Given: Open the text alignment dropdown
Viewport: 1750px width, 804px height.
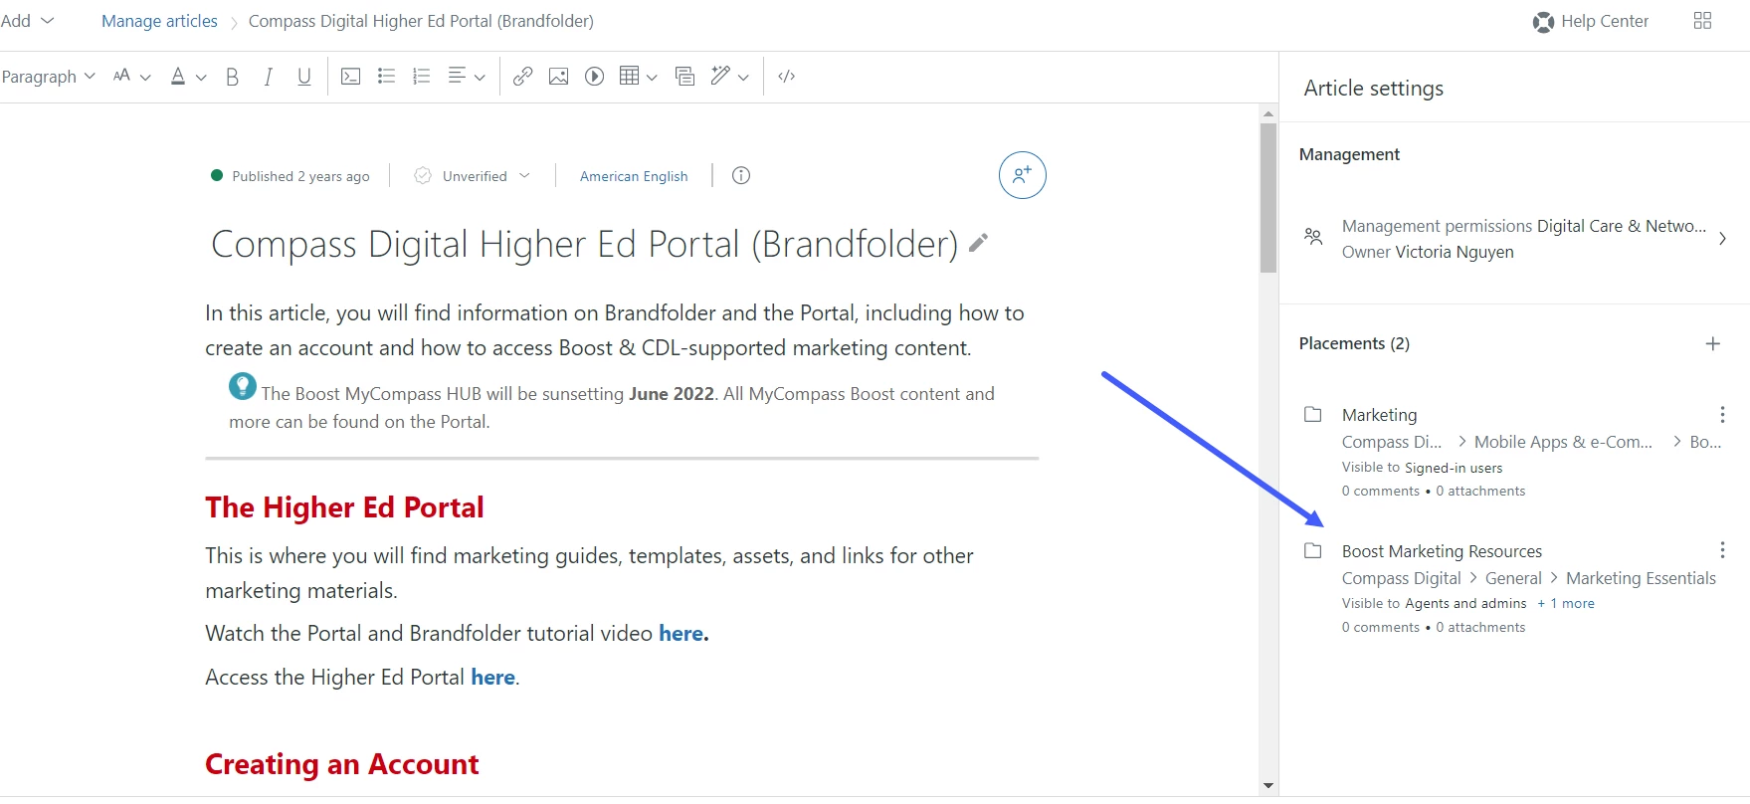Looking at the screenshot, I should pos(466,77).
